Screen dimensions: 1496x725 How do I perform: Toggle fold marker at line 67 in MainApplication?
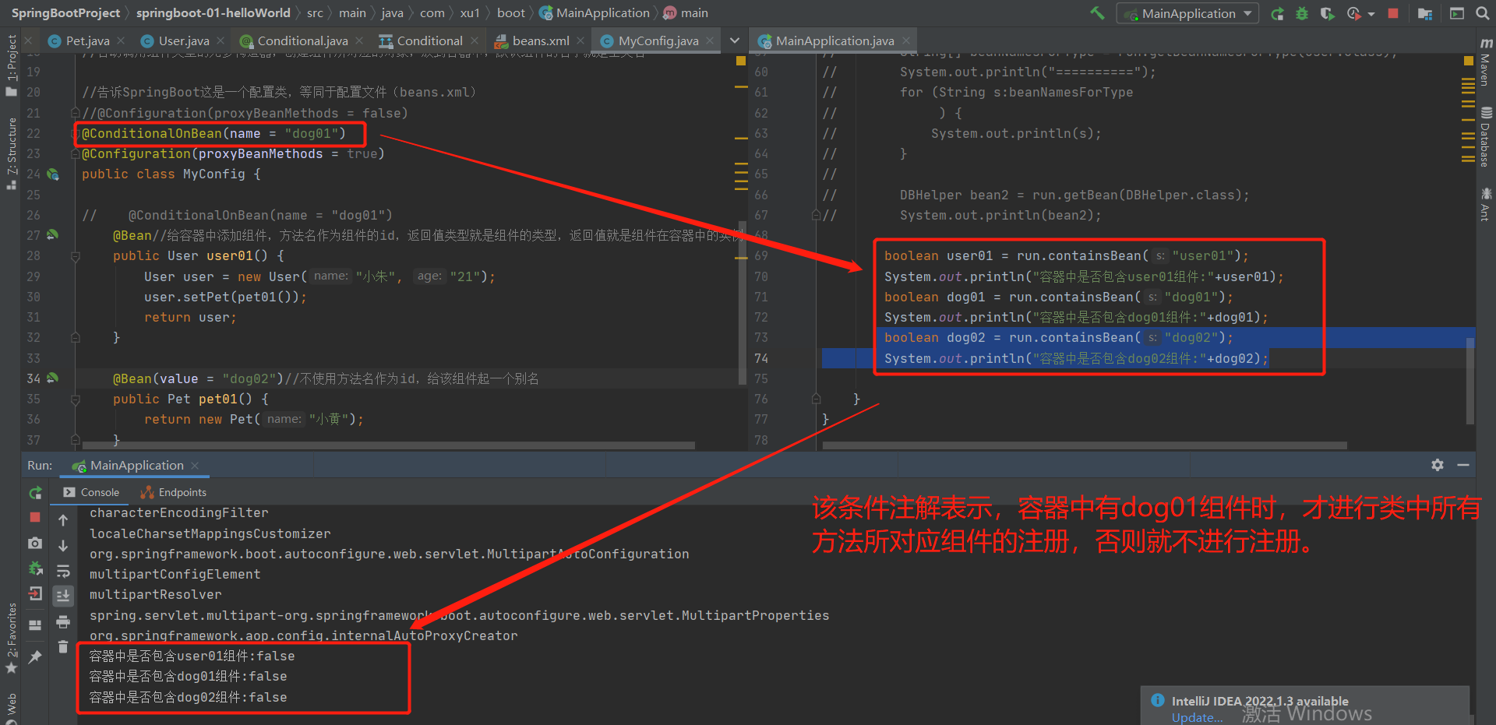tap(816, 215)
